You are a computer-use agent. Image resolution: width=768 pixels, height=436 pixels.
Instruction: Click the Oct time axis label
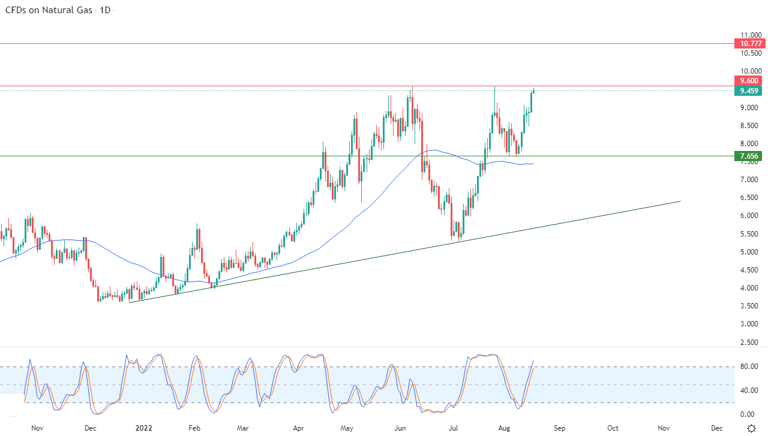[x=613, y=428]
